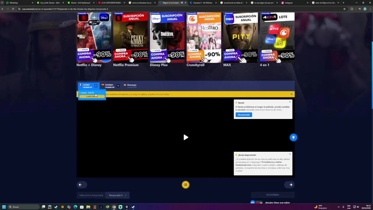Switch the ESP LAA keyboard language
Viewport: 373px width, 210px height.
(x=349, y=207)
